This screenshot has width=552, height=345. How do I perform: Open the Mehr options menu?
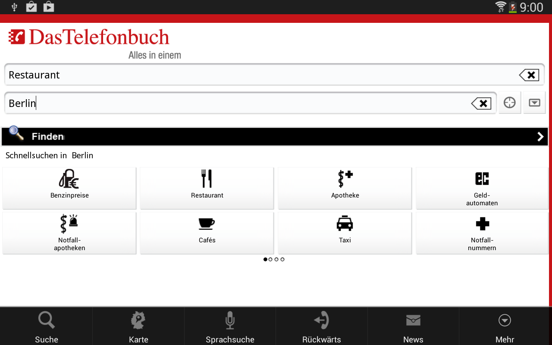505,326
